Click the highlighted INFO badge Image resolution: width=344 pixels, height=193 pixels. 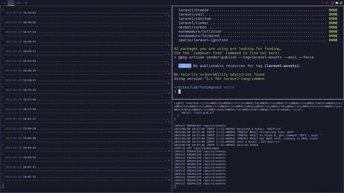coord(185,66)
